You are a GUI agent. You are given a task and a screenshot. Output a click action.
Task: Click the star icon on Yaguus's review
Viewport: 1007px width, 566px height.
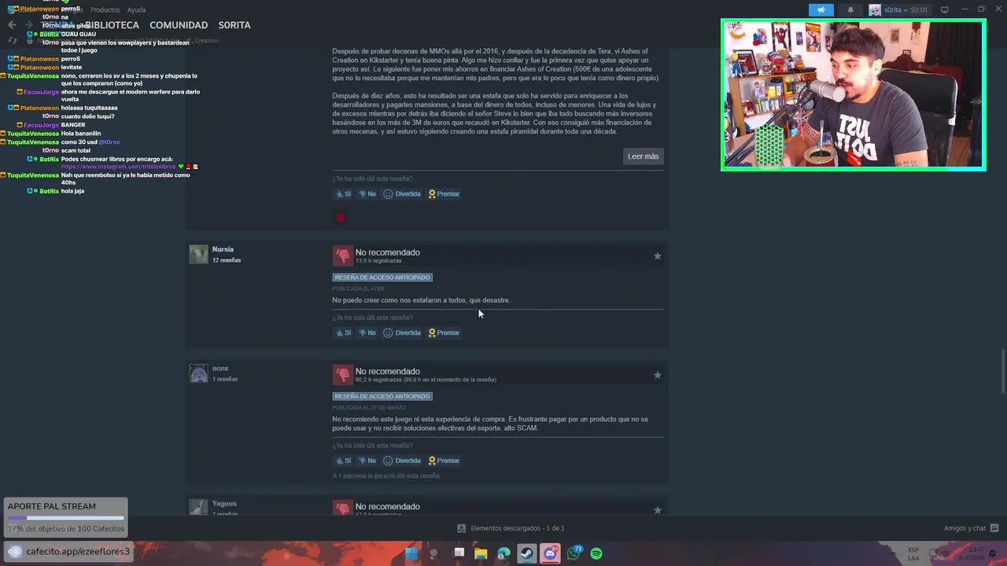pyautogui.click(x=658, y=510)
